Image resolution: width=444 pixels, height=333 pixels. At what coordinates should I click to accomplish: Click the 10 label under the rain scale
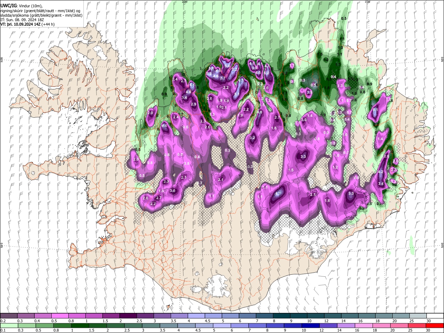tap(304, 331)
